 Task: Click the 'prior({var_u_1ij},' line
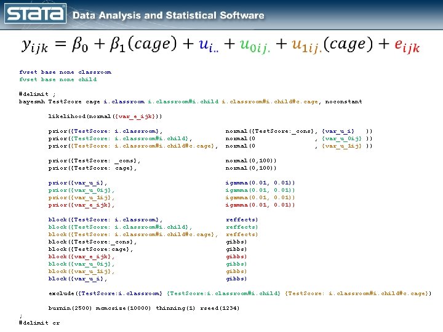pos(81,197)
